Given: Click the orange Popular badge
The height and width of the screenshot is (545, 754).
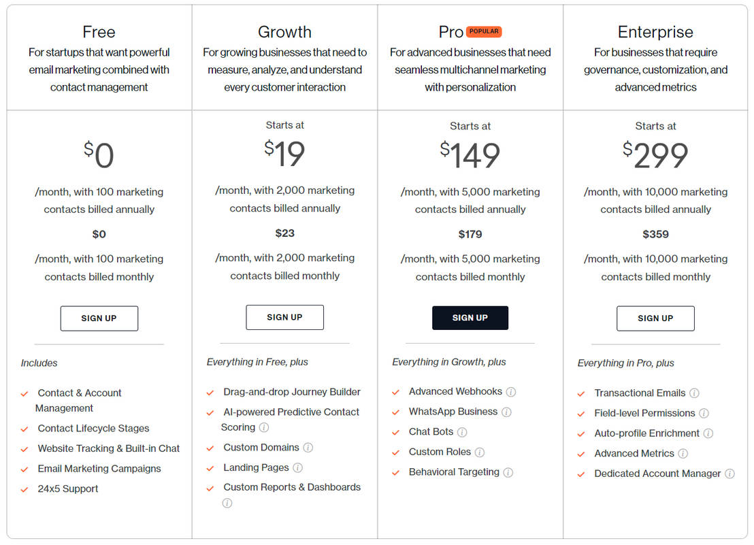Looking at the screenshot, I should (x=484, y=31).
